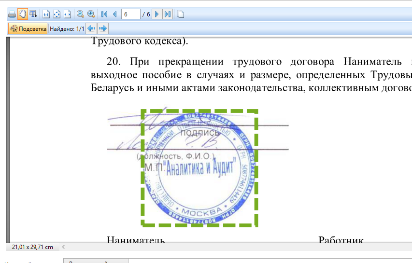Click the Print icon in toolbar

click(12, 14)
